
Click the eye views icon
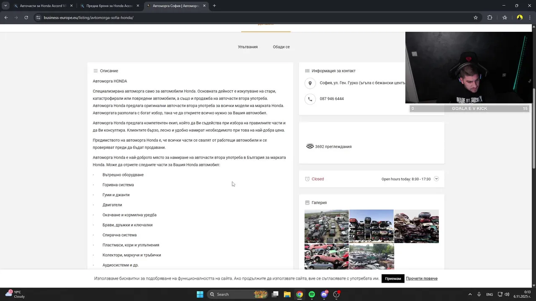click(310, 147)
